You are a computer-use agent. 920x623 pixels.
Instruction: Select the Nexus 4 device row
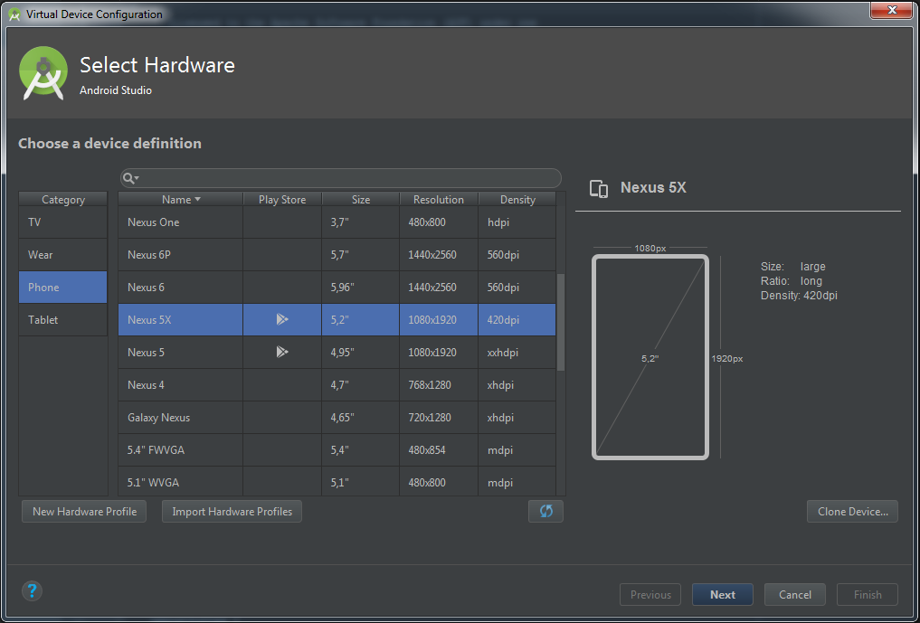[337, 385]
